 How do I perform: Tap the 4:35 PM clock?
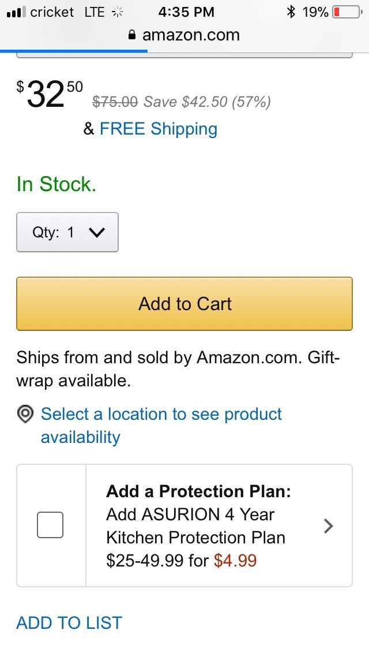pyautogui.click(x=186, y=12)
